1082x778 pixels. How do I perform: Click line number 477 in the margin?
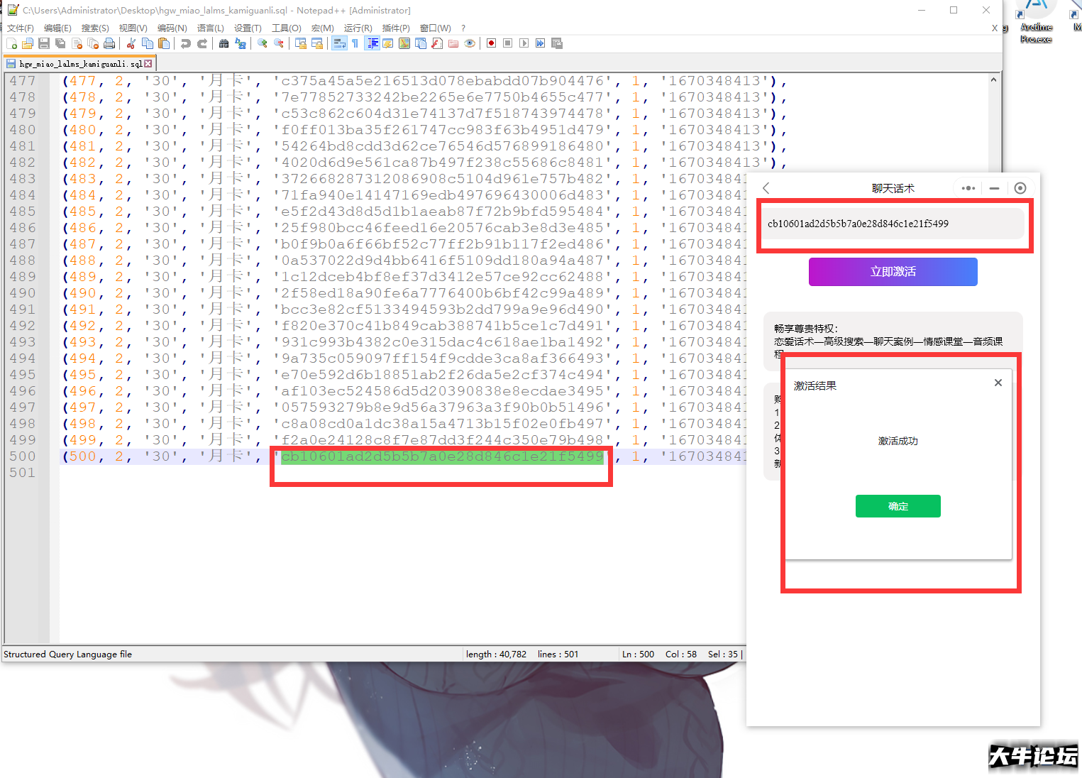(x=22, y=81)
